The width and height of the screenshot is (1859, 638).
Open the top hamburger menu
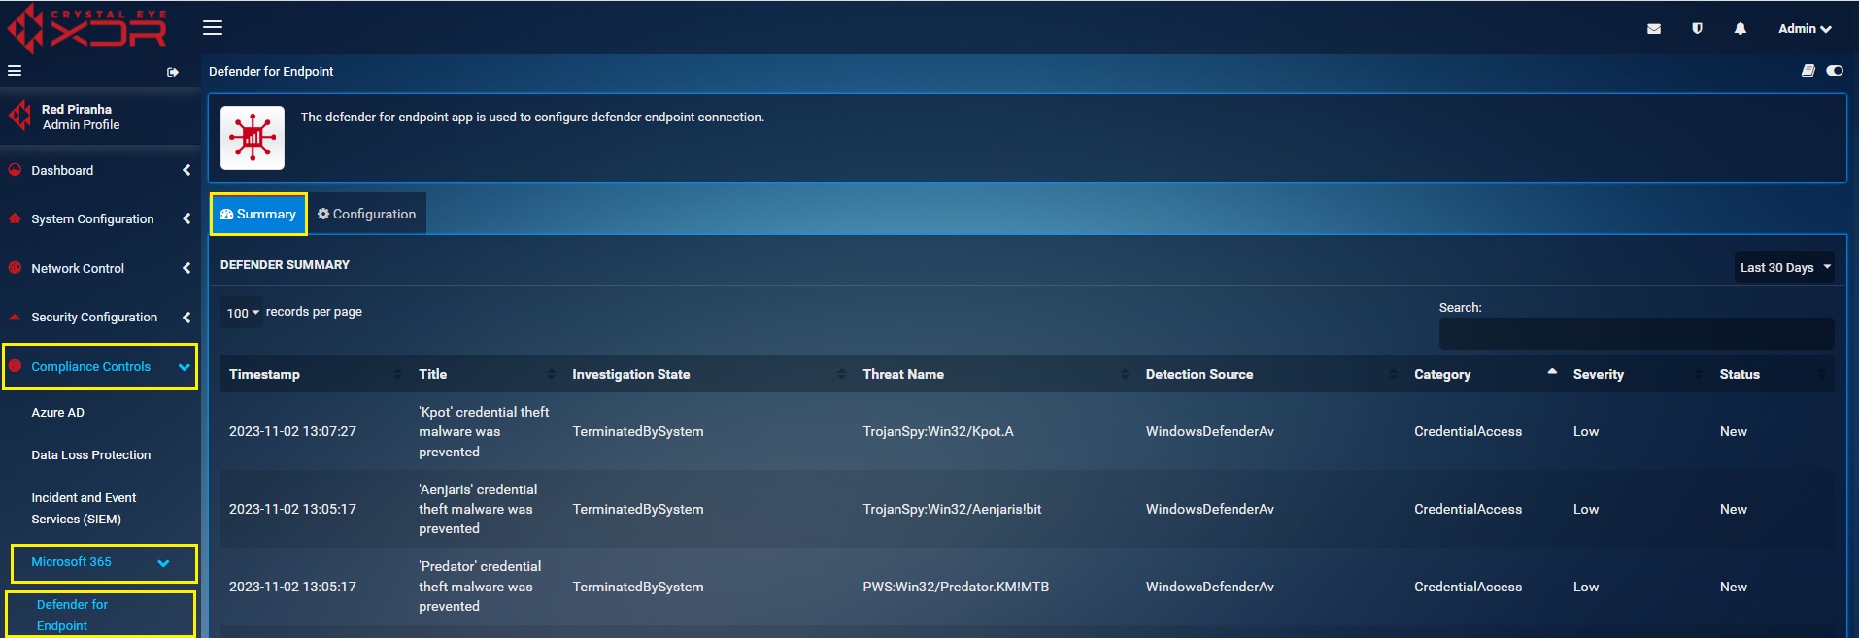(x=213, y=28)
